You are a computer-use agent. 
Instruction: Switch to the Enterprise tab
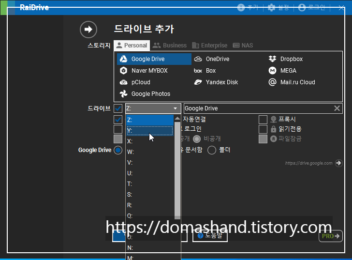[x=210, y=46]
